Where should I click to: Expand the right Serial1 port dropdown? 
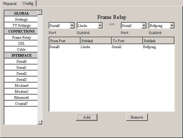(144, 26)
